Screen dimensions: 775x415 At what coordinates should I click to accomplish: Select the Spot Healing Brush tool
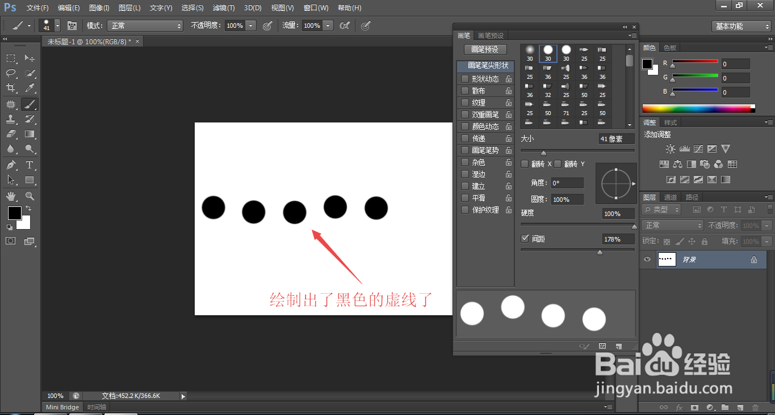[11, 104]
